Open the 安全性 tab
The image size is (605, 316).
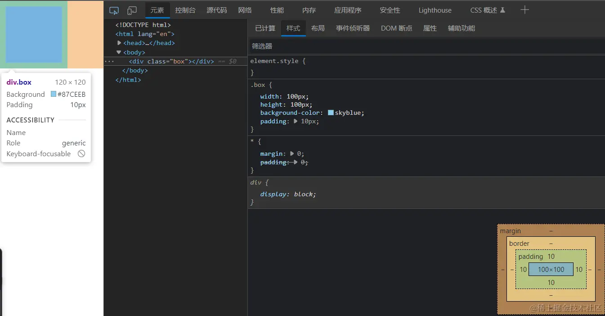tap(390, 10)
